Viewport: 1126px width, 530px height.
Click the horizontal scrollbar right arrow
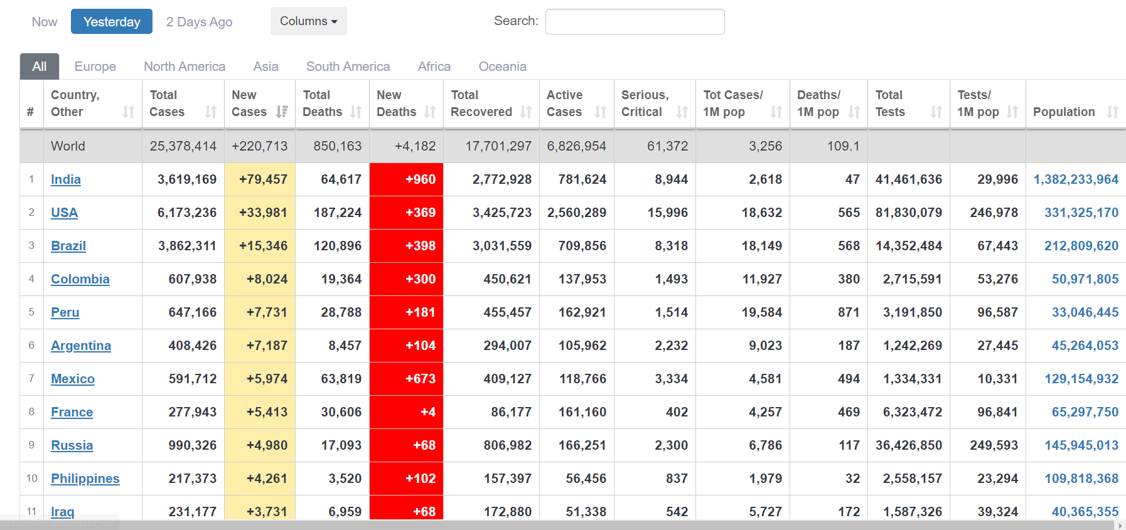[x=1121, y=526]
